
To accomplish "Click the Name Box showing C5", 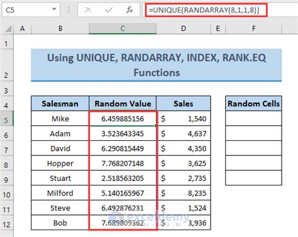I will click(31, 9).
